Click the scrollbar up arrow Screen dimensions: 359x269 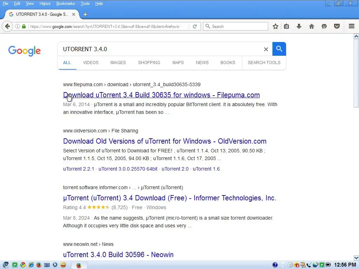click(356, 36)
